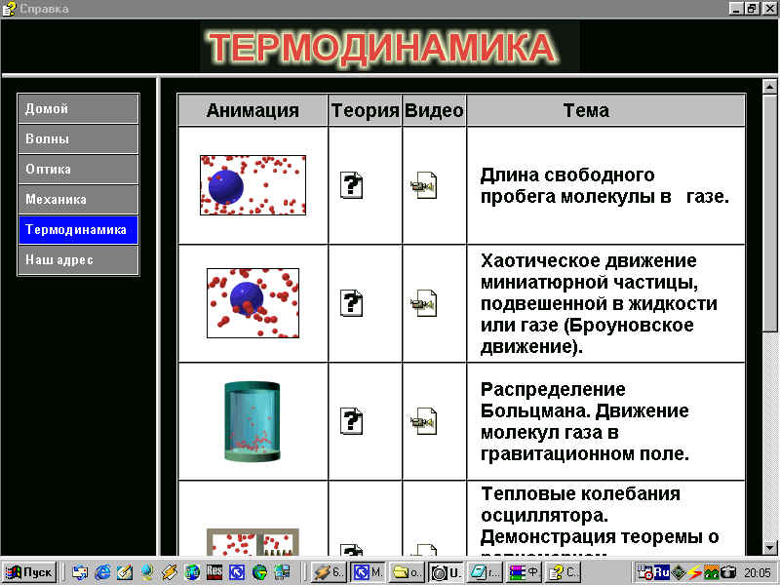Play video for molecule free path topic

(x=423, y=185)
